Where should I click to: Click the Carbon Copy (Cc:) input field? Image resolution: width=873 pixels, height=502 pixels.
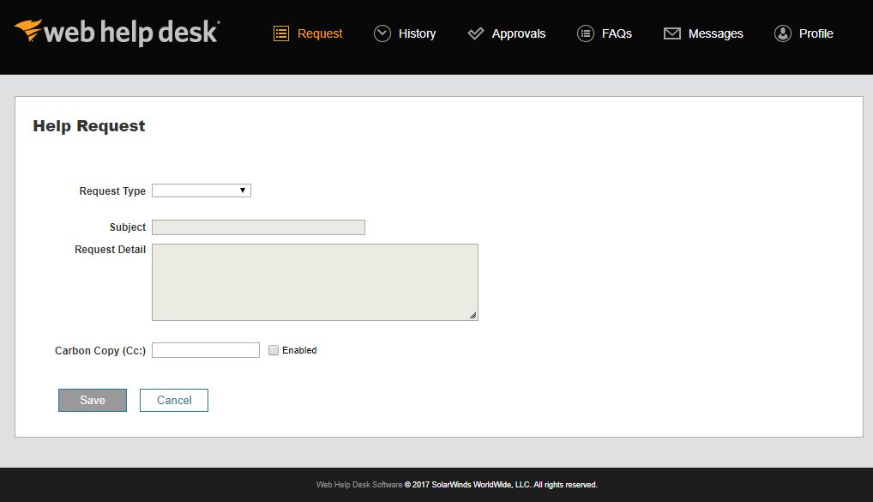tap(206, 350)
